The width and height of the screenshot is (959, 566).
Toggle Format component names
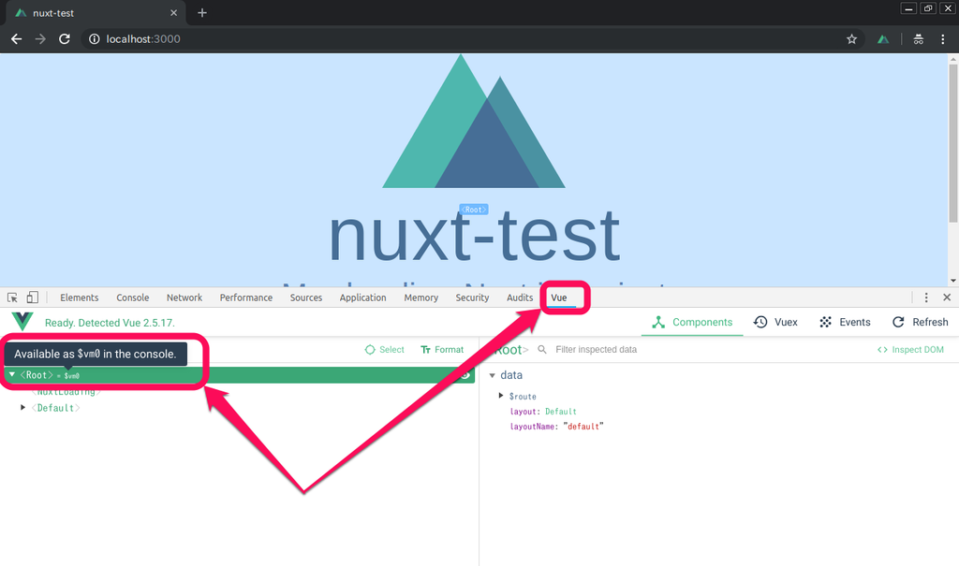pos(442,350)
